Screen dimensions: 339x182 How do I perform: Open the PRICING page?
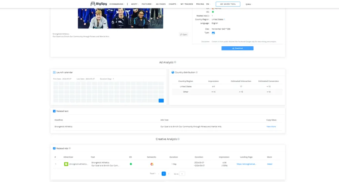pyautogui.click(x=200, y=4)
